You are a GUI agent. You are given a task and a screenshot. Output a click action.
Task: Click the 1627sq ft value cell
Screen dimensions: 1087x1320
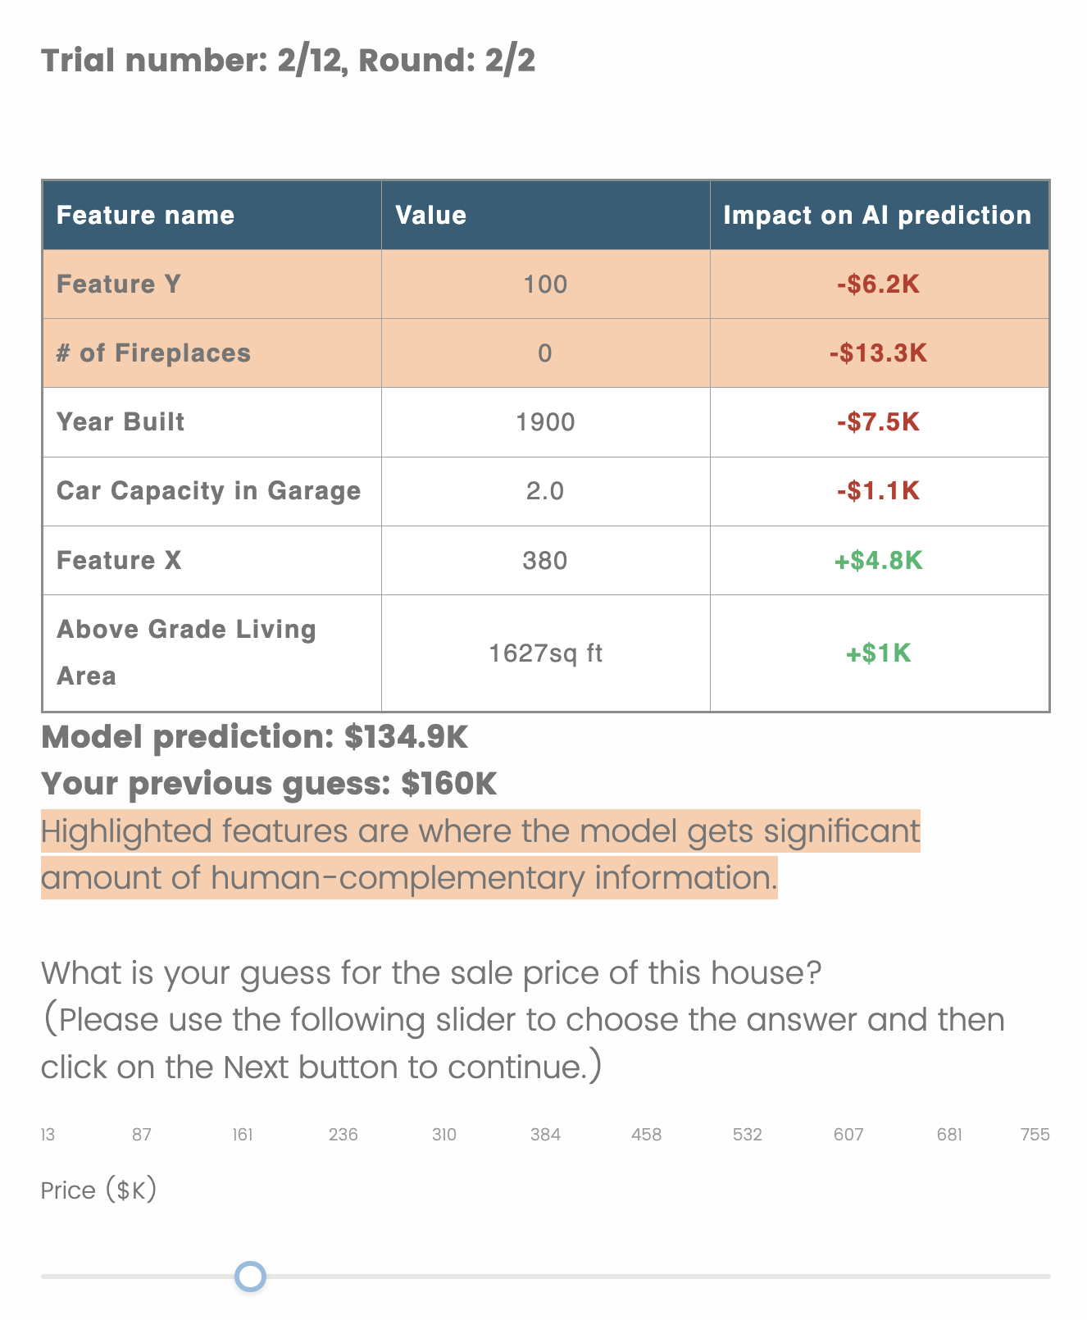click(x=545, y=653)
